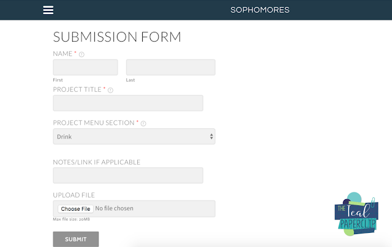Expand the Project Menu Section dropdown showing Drink
Viewport: 392px width, 247px height.
pos(134,137)
